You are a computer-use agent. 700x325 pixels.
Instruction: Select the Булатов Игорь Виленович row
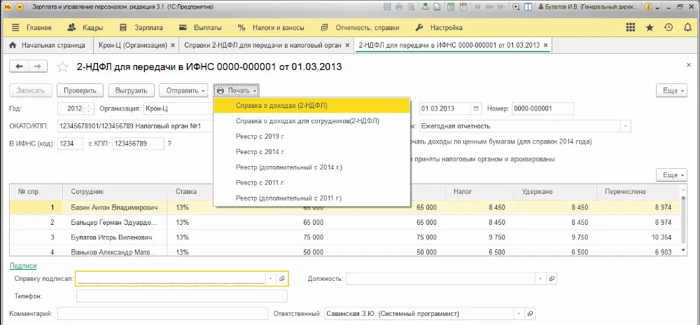click(344, 237)
